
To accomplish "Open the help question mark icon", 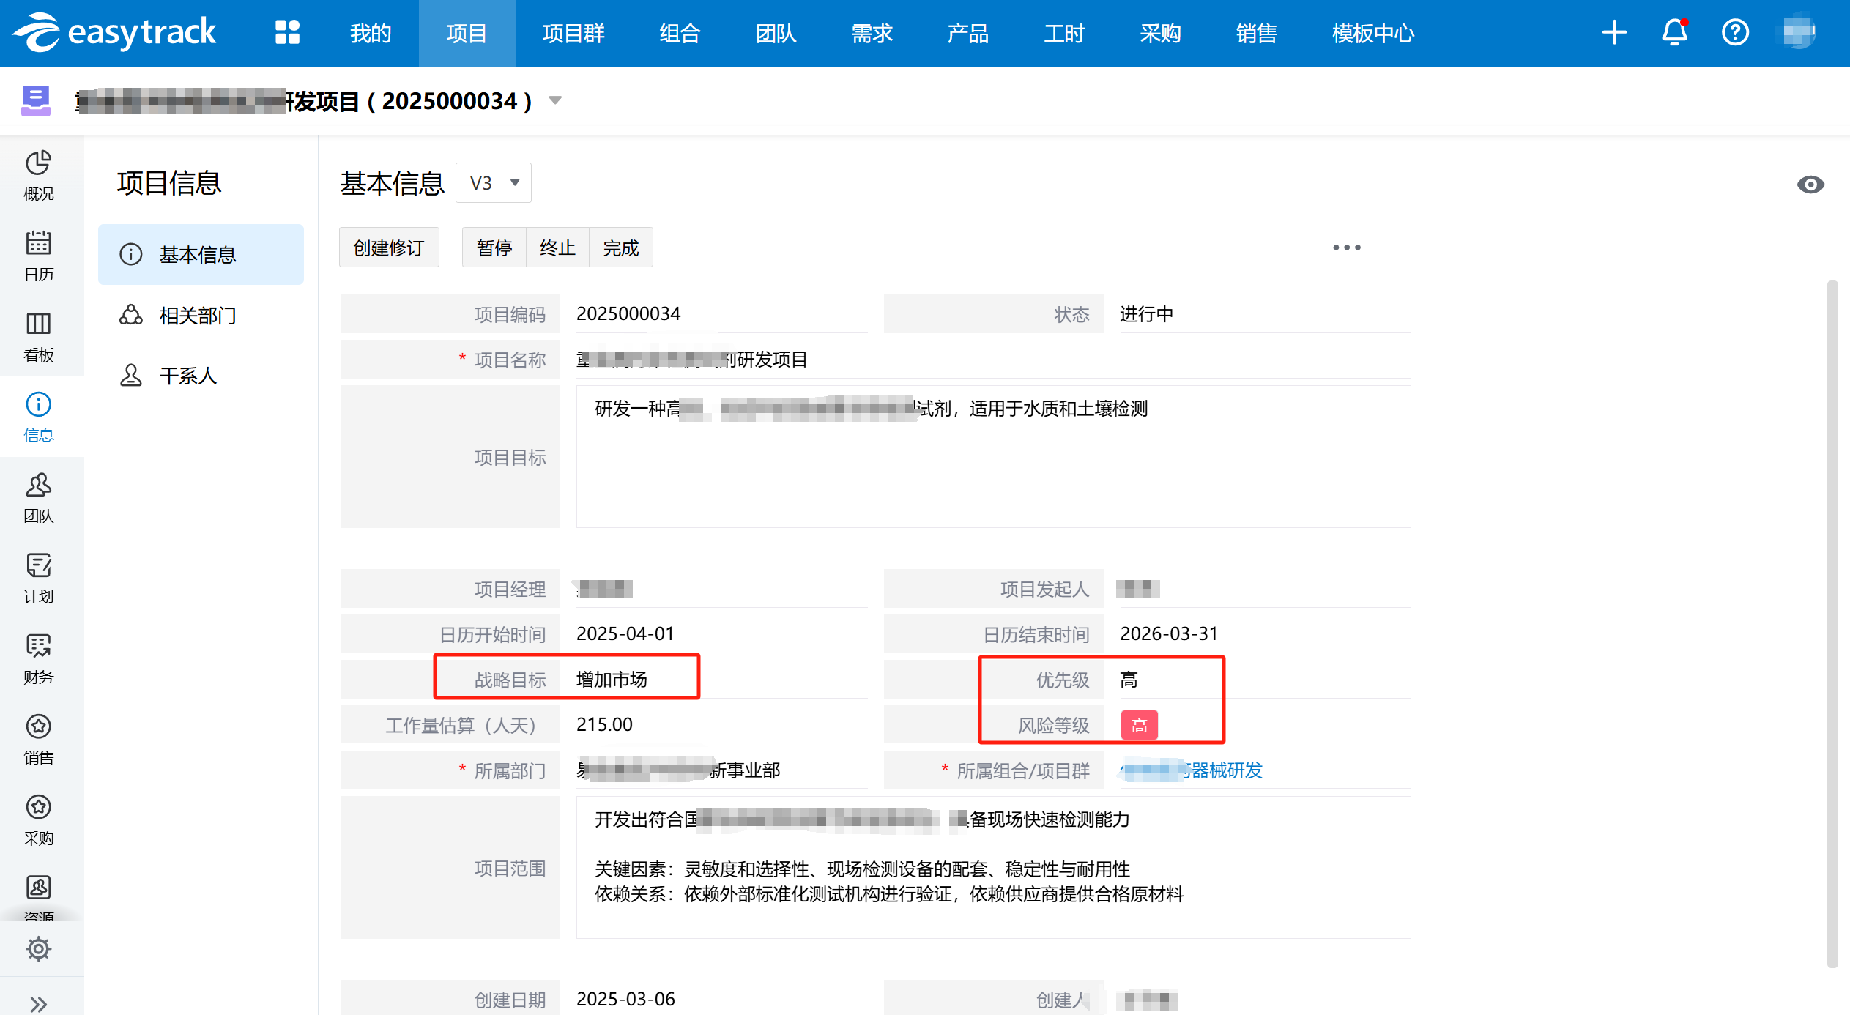I will [1734, 33].
